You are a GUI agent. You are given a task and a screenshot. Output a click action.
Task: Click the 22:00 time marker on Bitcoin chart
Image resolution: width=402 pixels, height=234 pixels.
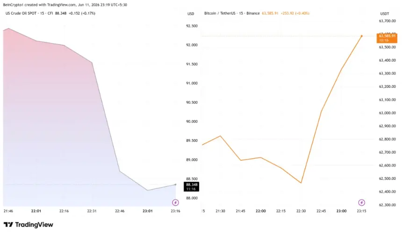pyautogui.click(x=261, y=211)
